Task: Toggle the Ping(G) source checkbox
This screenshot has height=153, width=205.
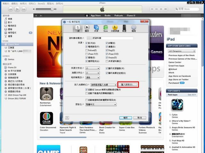Action: point(107,50)
